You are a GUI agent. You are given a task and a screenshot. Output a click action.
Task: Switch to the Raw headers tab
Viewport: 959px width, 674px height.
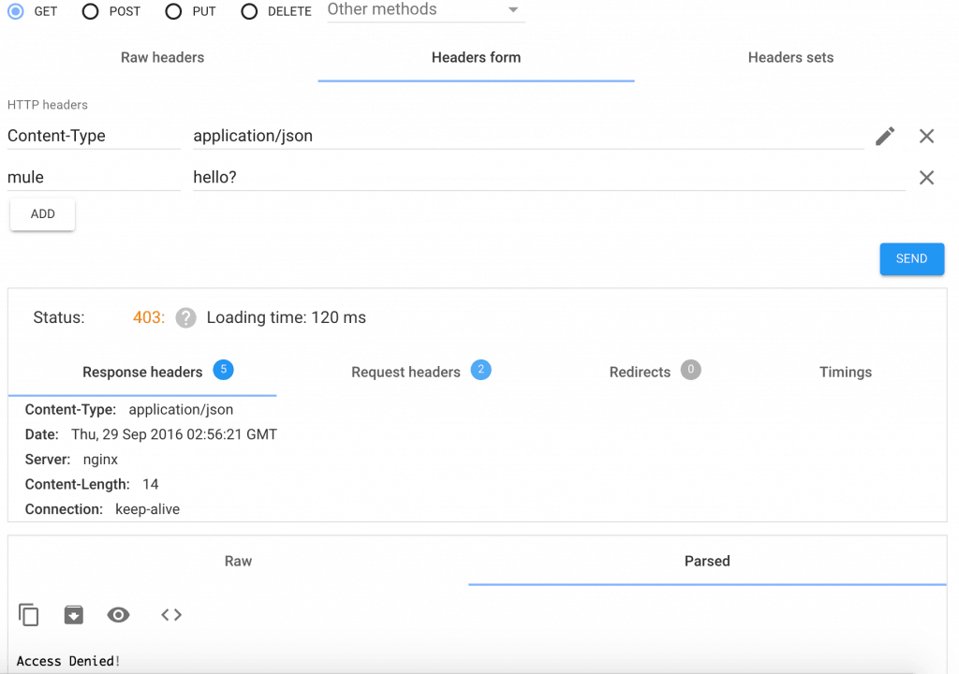pos(162,57)
